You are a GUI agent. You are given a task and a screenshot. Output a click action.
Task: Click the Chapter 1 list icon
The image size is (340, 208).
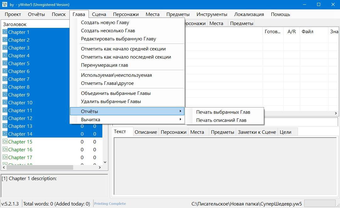click(x=5, y=32)
